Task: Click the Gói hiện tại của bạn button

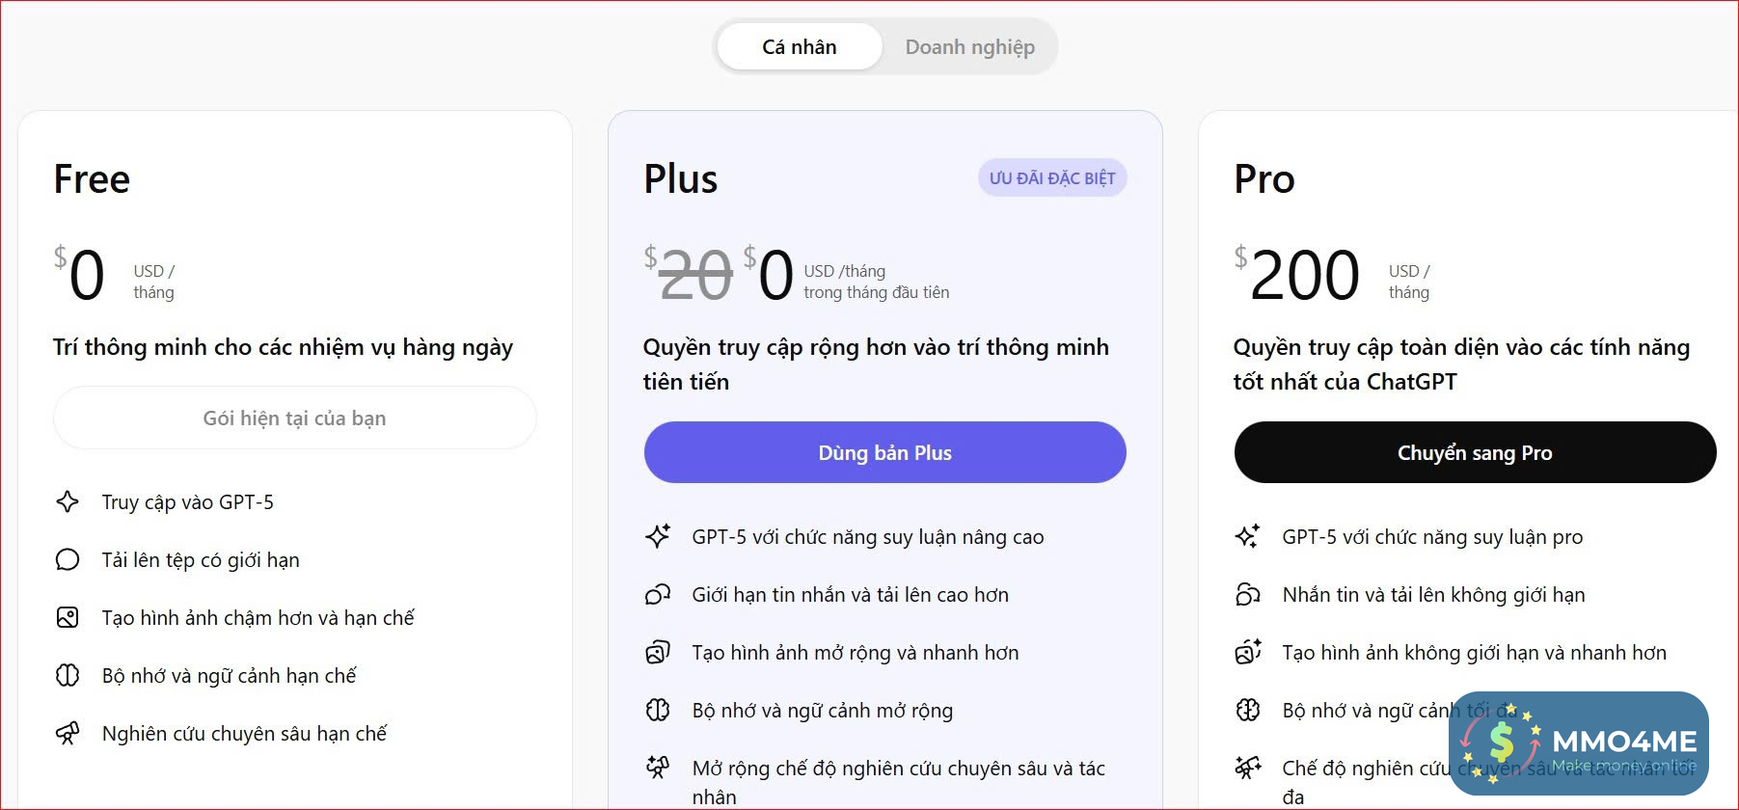Action: (x=294, y=418)
